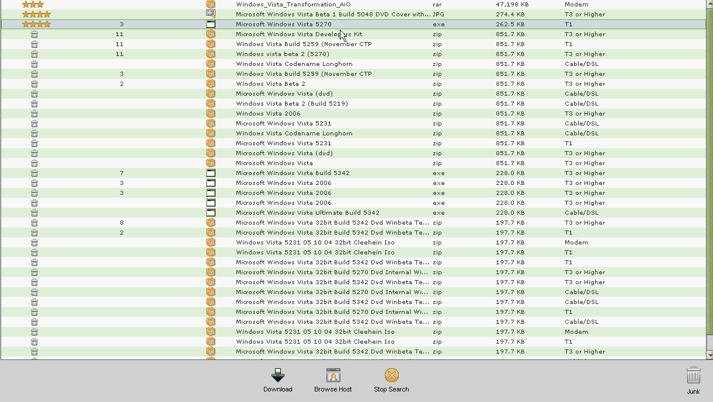The image size is (713, 402).
Task: Click the JPG file type cell
Action: [x=439, y=14]
